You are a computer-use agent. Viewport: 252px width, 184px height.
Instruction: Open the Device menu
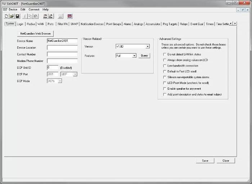coord(13,9)
